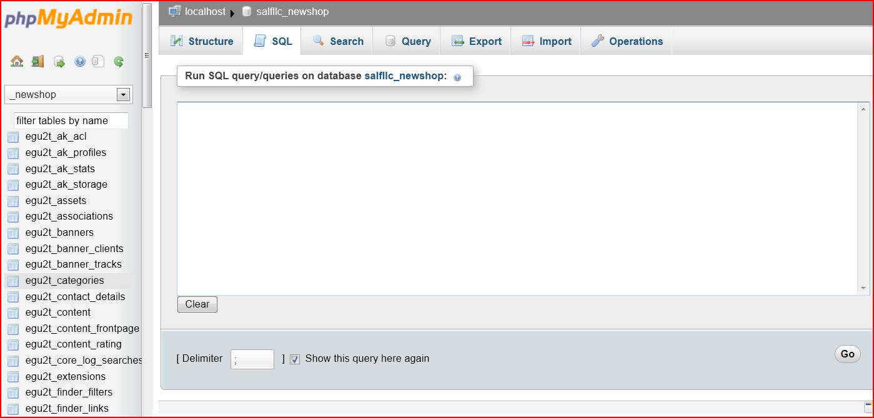Open the egu2t_core_log_searches table link
This screenshot has width=874, height=418.
pos(84,361)
